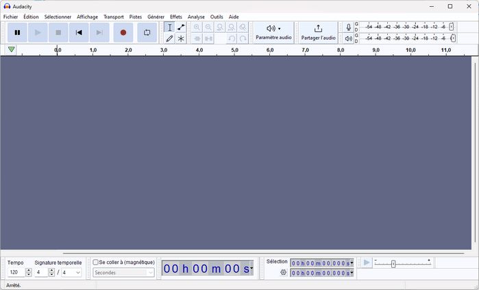Start playback with the Play button
The image size is (479, 290).
38,32
